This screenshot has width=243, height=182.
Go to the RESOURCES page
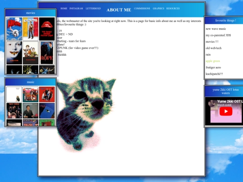pyautogui.click(x=173, y=9)
